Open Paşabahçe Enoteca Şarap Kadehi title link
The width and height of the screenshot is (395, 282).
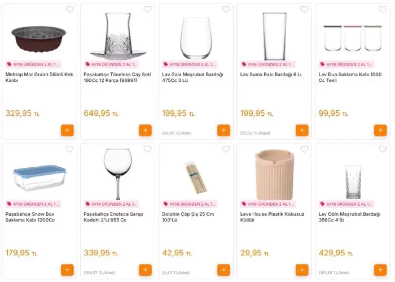coord(113,217)
